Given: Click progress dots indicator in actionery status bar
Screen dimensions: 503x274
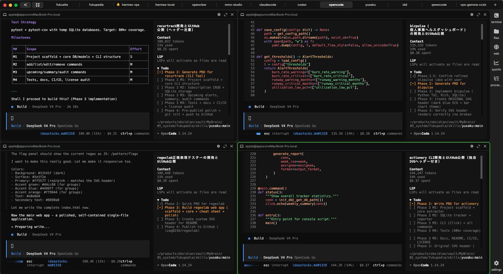Looking at the screenshot, I should click(x=251, y=265).
